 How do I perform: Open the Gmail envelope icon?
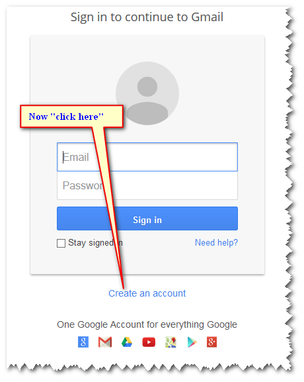pos(105,342)
